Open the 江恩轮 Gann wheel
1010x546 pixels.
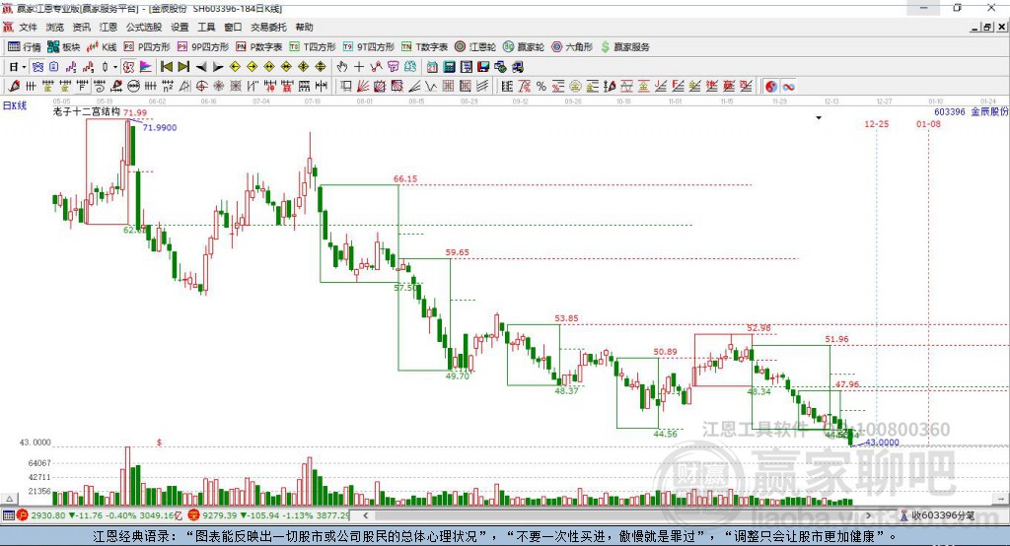coord(475,47)
